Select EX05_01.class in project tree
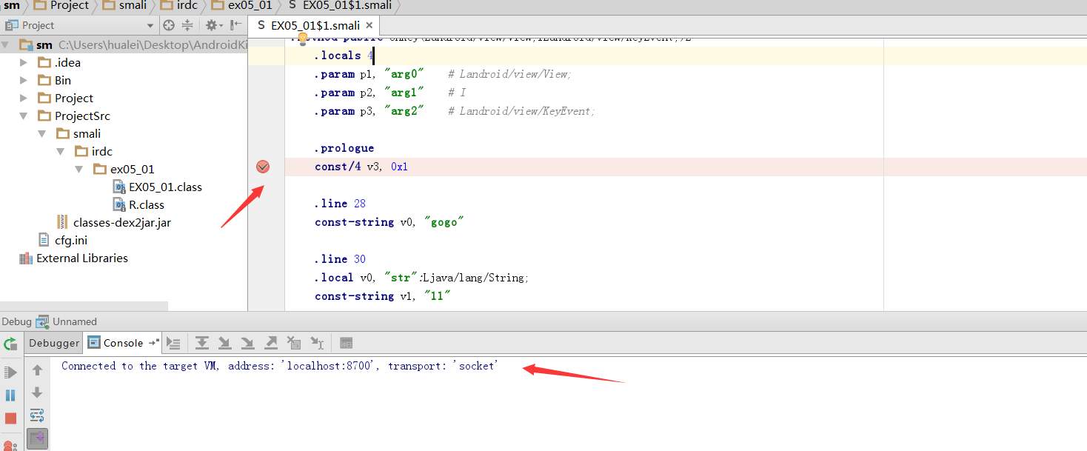 coord(158,187)
